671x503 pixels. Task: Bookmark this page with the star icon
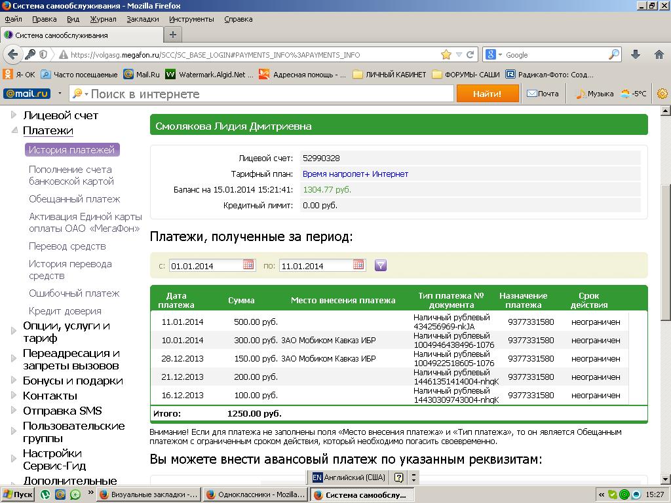446,55
